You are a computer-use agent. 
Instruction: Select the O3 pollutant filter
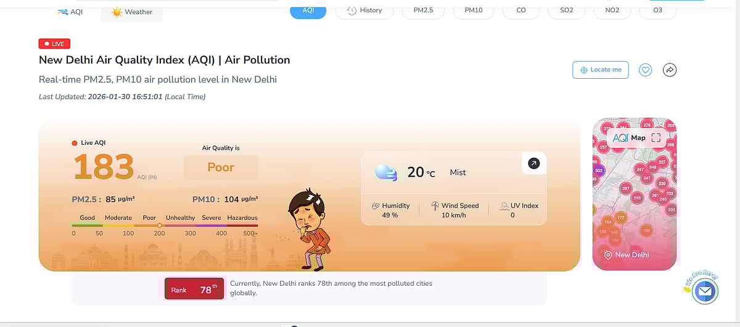[x=657, y=10]
